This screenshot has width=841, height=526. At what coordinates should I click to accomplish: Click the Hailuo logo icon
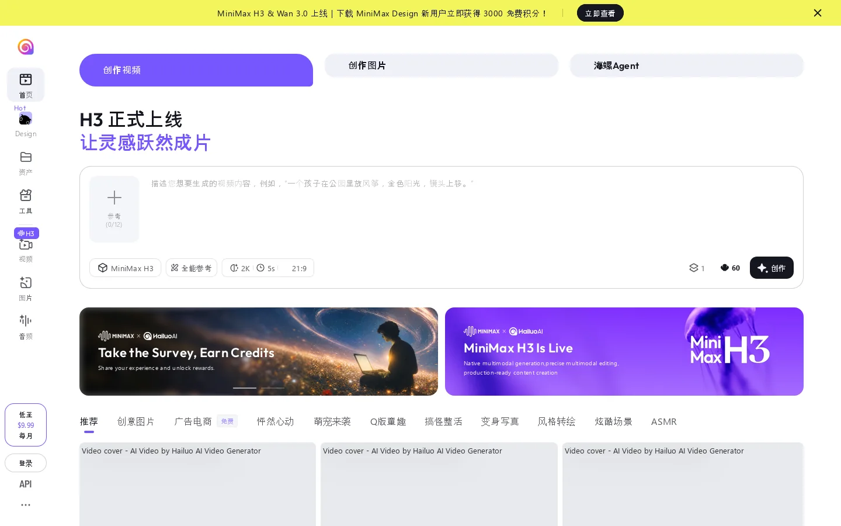click(x=26, y=47)
